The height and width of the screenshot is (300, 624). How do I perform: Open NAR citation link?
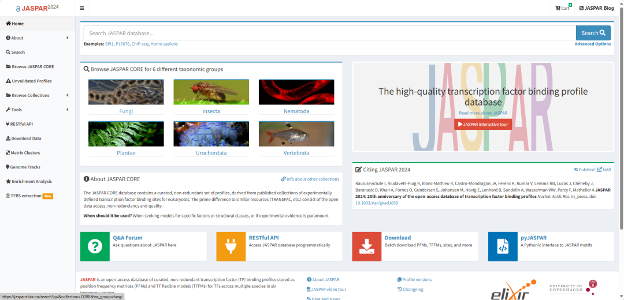[x=604, y=170]
